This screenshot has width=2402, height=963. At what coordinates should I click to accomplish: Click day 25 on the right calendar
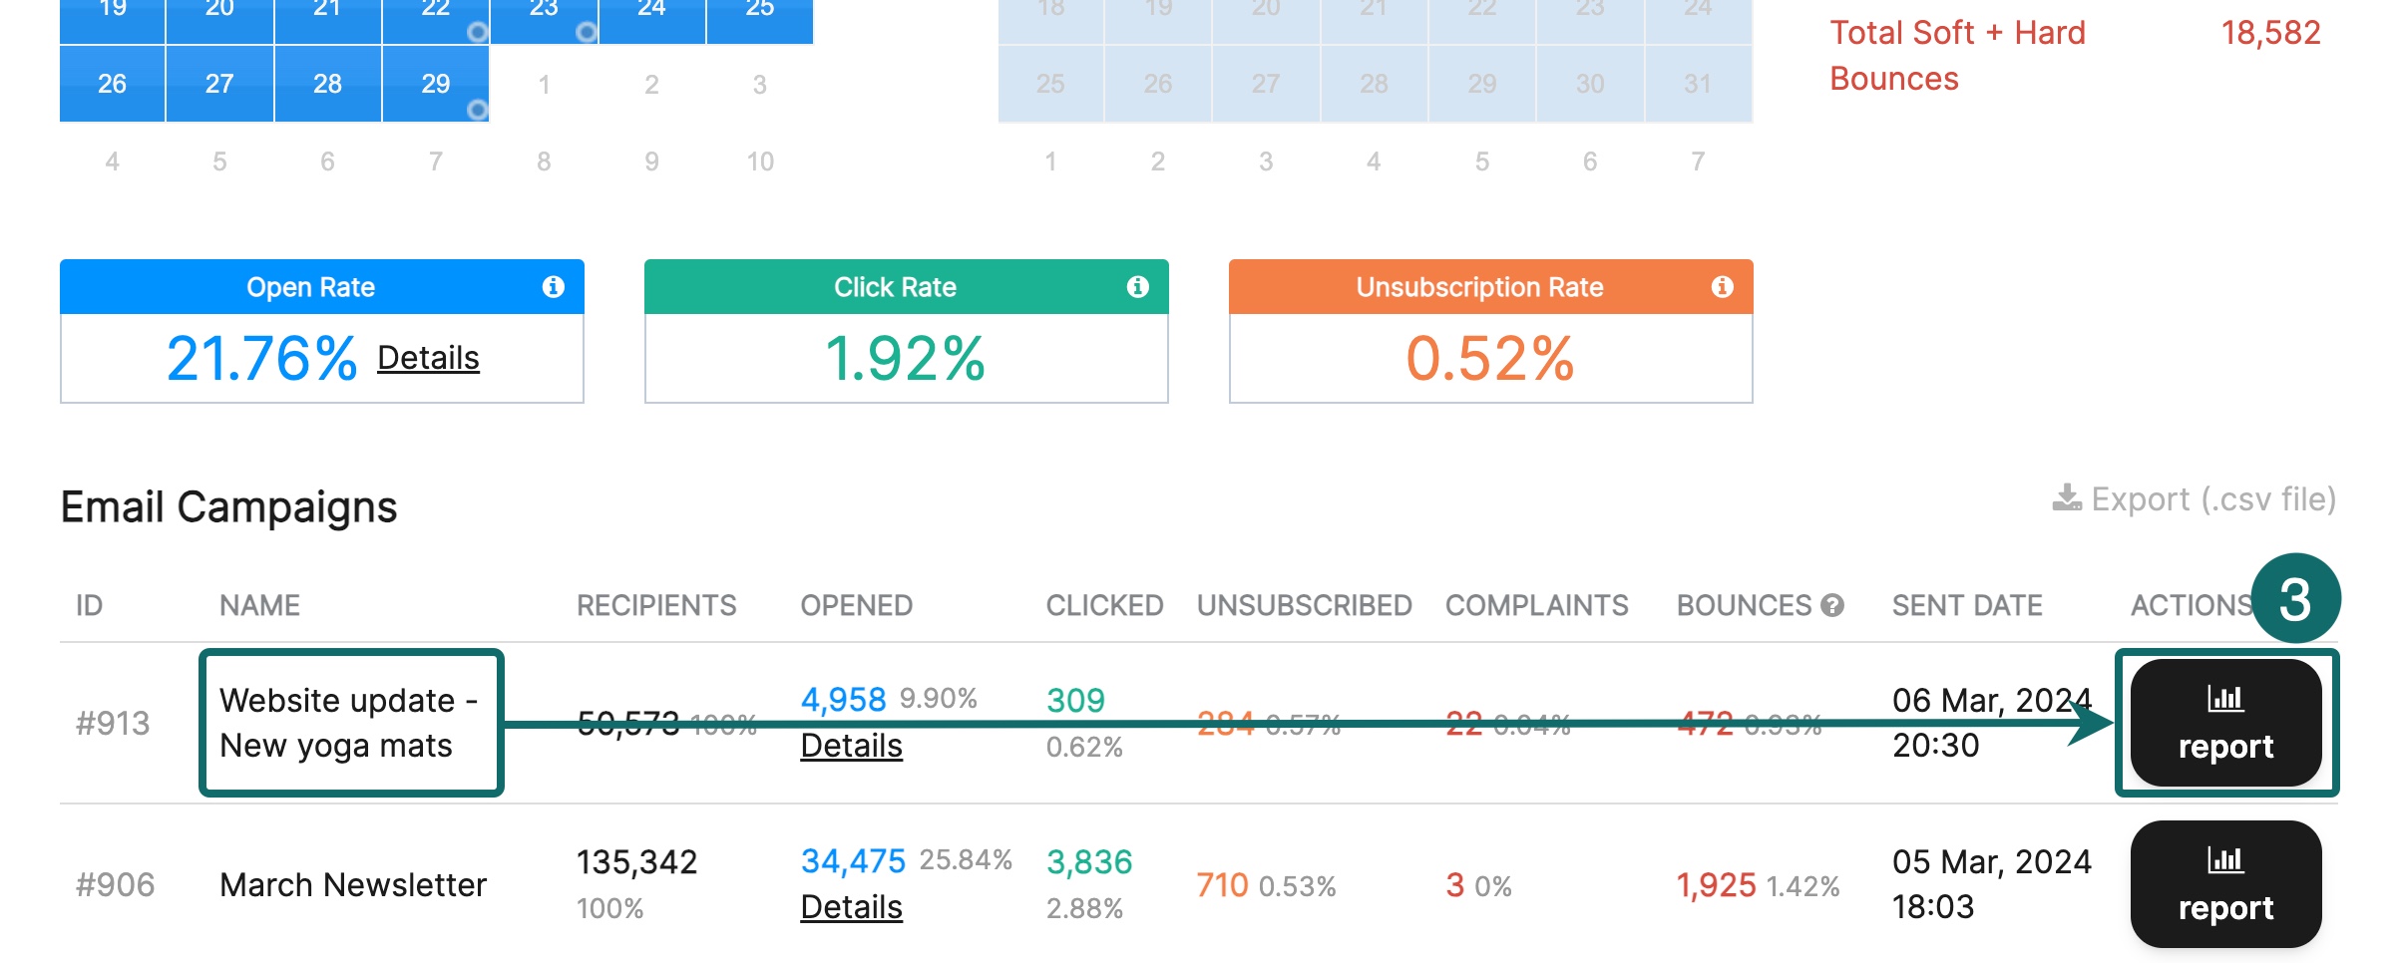tap(1050, 84)
